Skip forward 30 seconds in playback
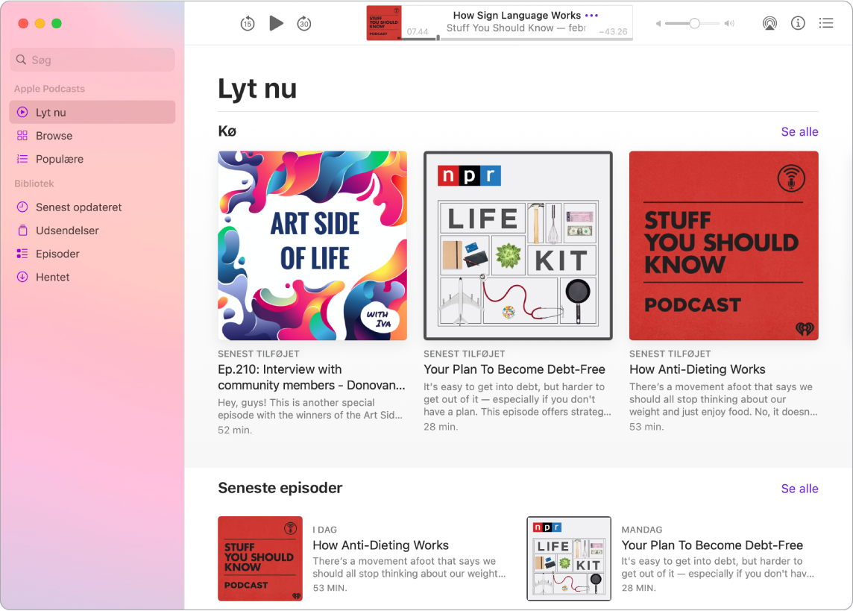The image size is (853, 611). click(x=304, y=23)
